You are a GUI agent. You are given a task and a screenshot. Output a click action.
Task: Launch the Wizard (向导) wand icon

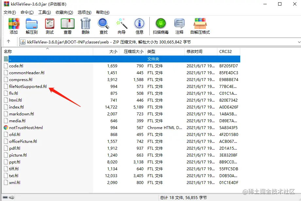pos(122,24)
